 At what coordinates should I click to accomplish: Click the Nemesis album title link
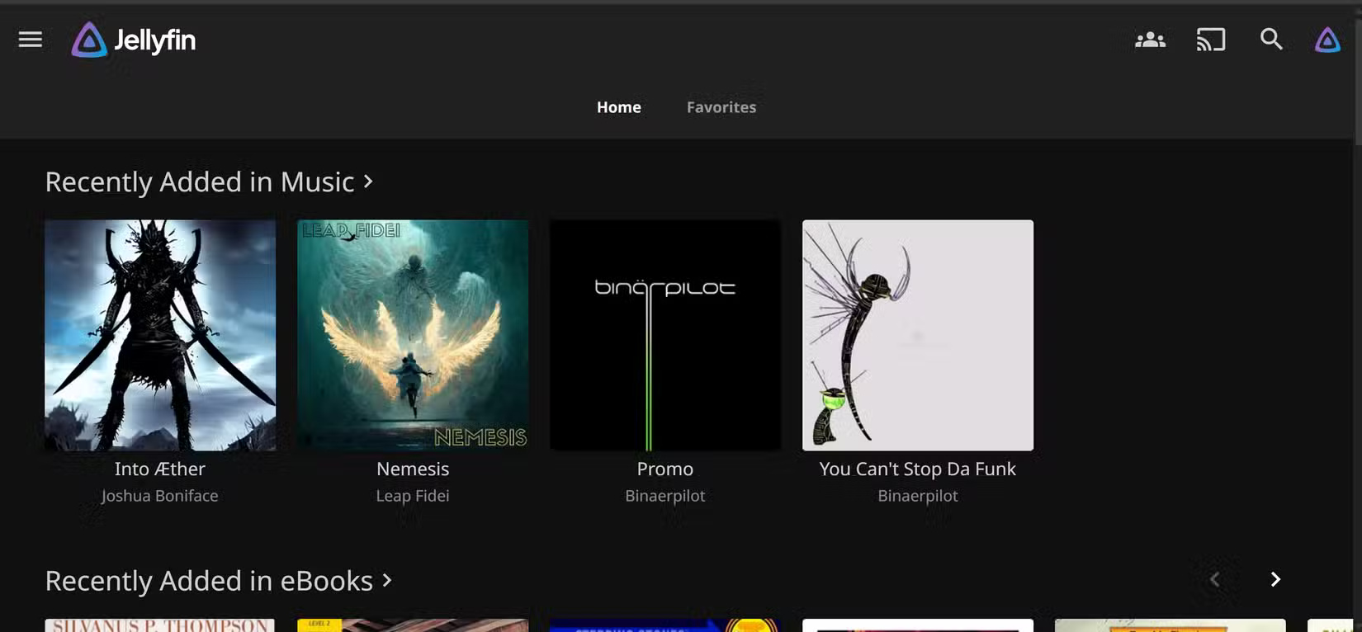click(x=413, y=469)
